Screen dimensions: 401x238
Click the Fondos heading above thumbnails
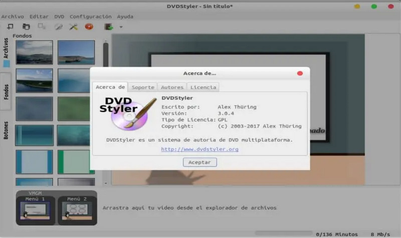click(22, 35)
